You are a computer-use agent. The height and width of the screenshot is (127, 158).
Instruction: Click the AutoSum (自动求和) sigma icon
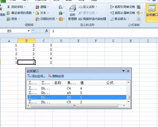(9, 7)
